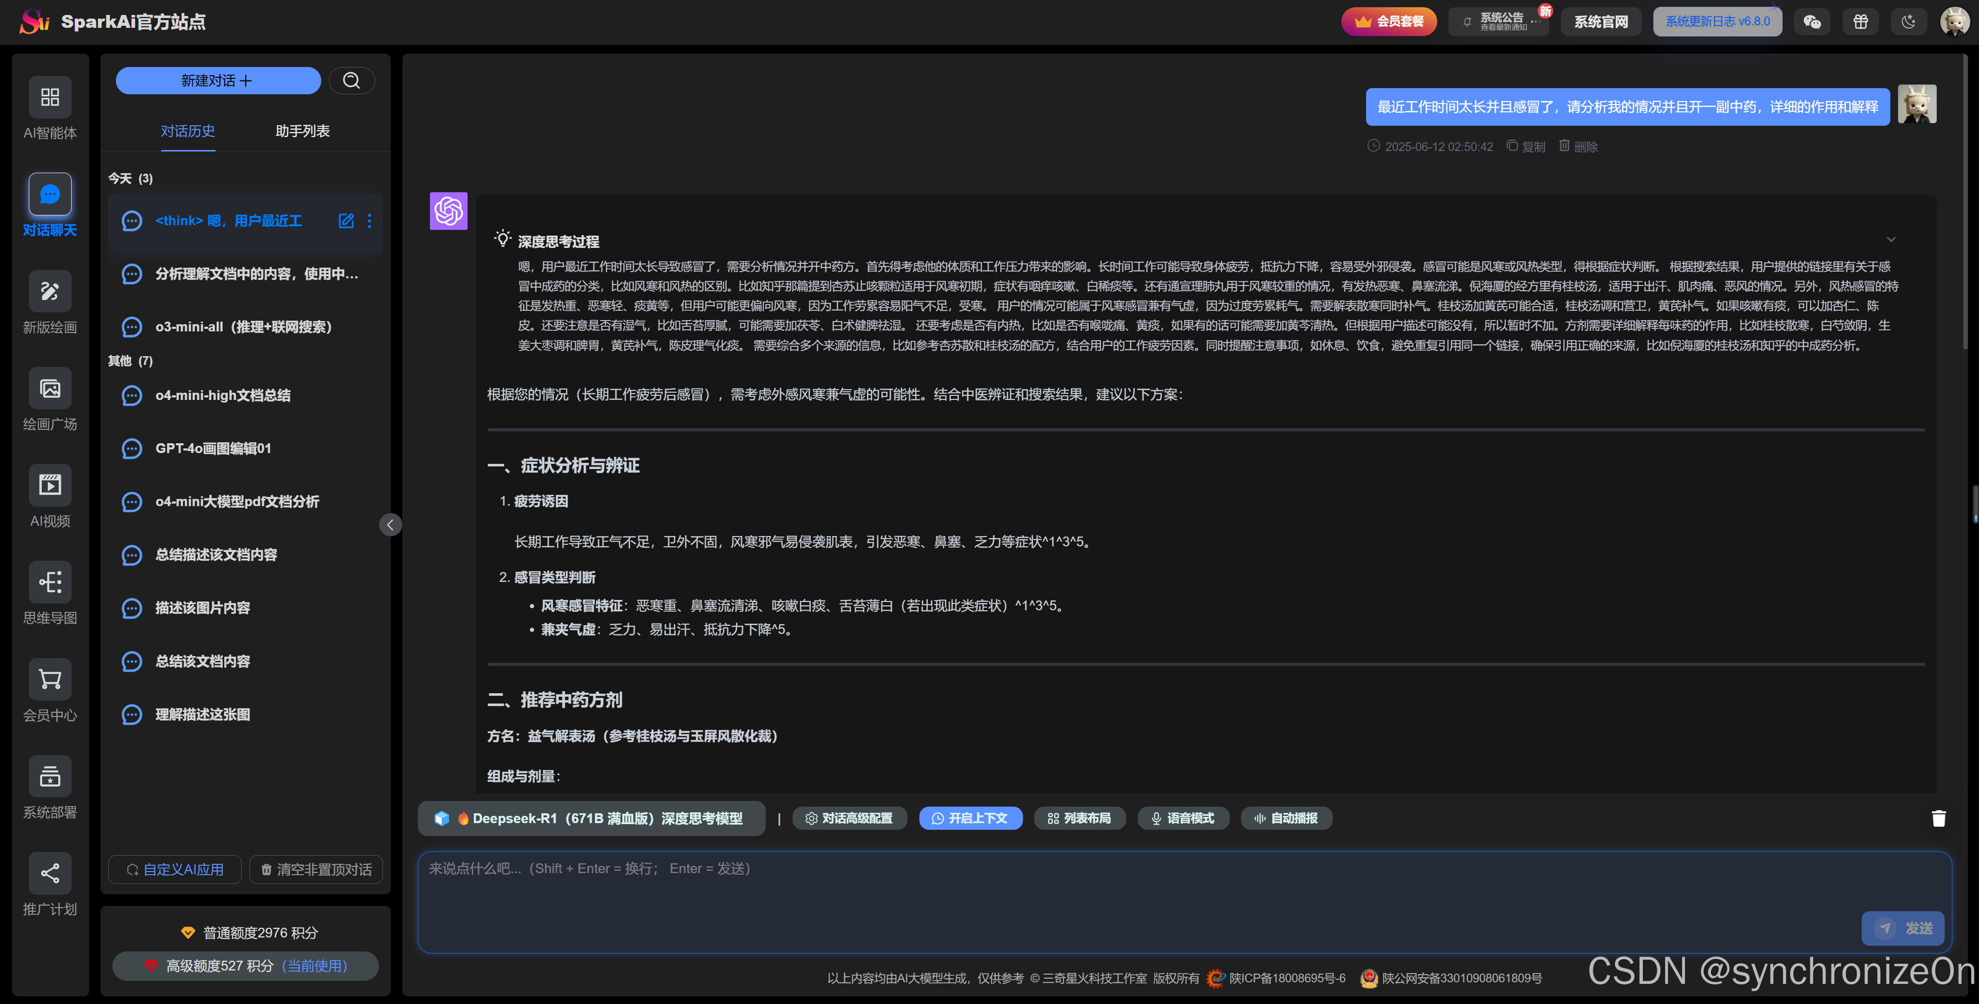Image resolution: width=1979 pixels, height=1004 pixels.
Task: Select the 对话历史 tab
Action: [188, 131]
